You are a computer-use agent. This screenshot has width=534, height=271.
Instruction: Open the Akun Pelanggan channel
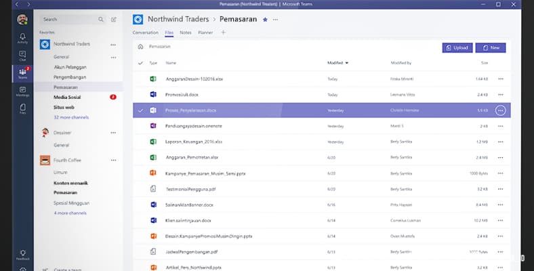click(x=70, y=67)
